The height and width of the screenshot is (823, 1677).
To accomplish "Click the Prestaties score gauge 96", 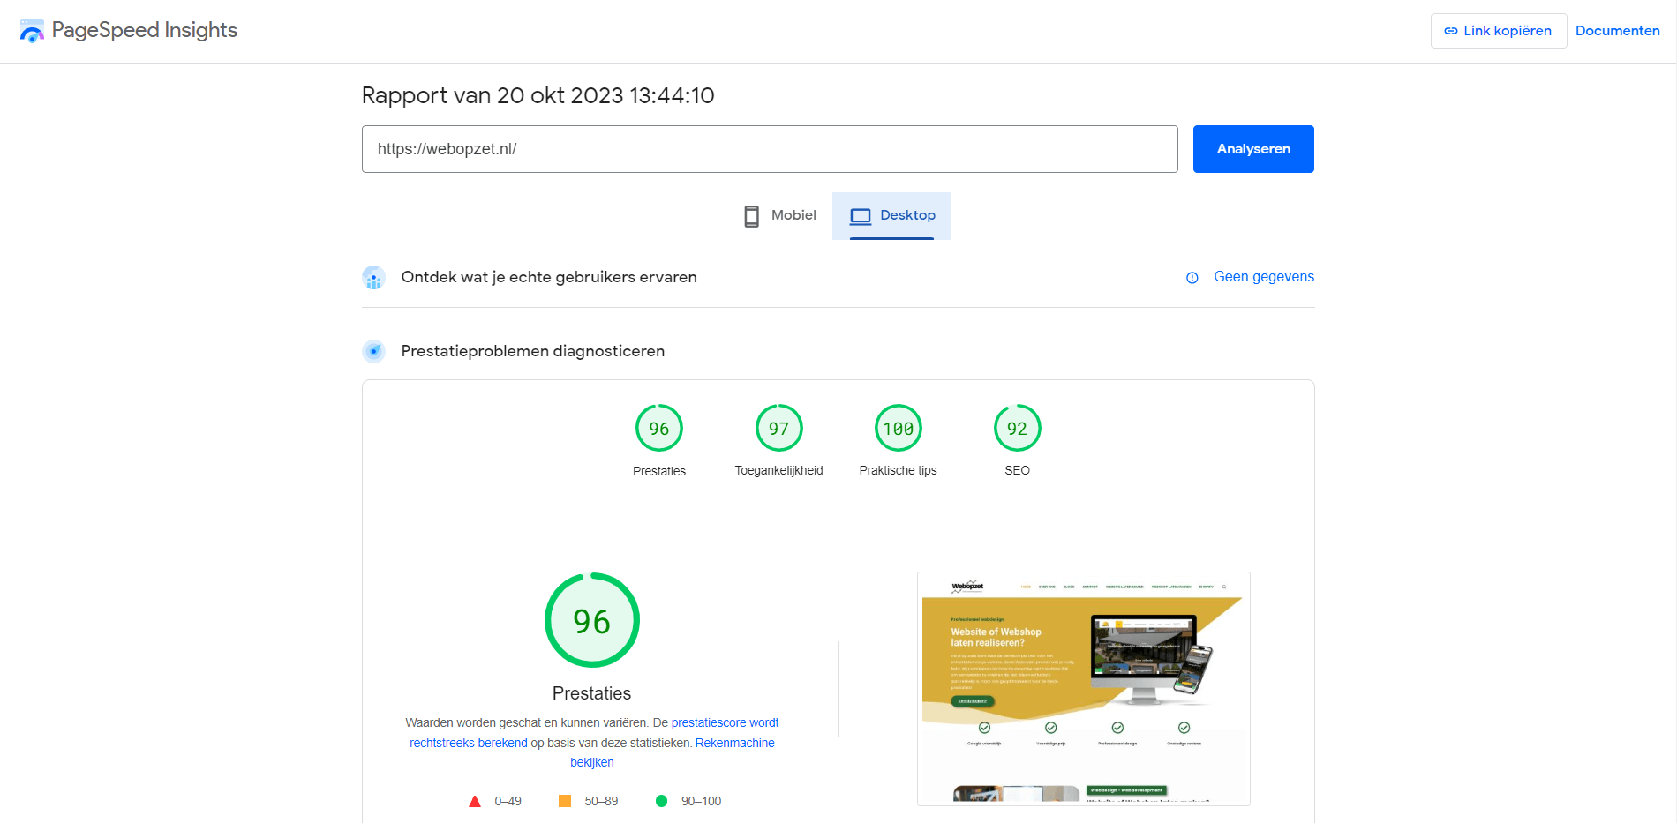I will (x=658, y=429).
